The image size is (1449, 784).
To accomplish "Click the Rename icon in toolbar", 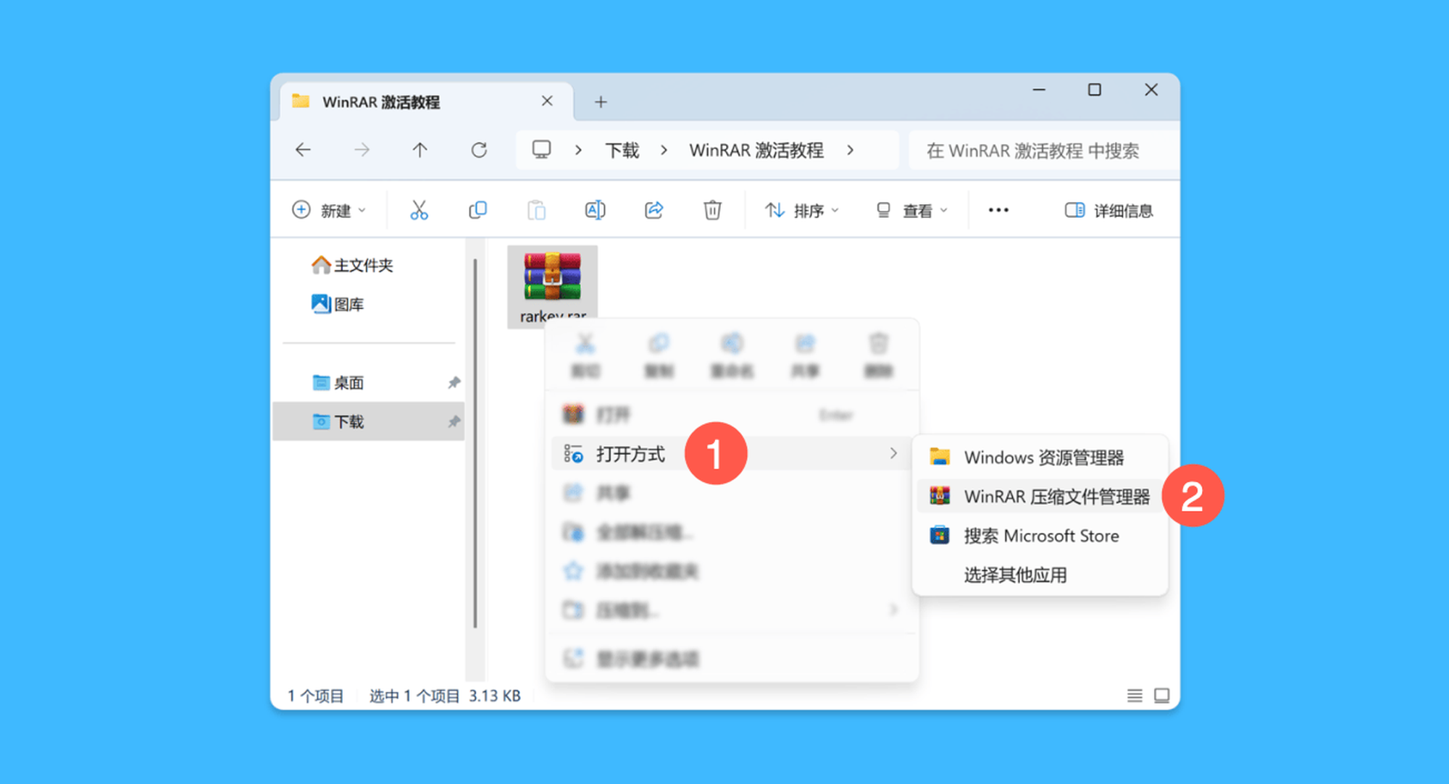I will click(x=595, y=210).
